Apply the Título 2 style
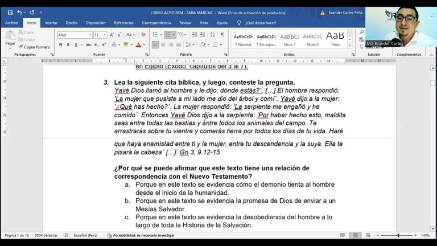The height and width of the screenshot is (246, 437). [x=312, y=40]
